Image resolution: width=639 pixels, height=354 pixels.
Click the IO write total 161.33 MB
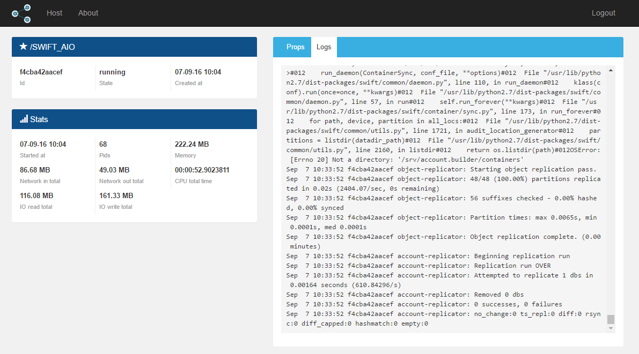tap(116, 195)
